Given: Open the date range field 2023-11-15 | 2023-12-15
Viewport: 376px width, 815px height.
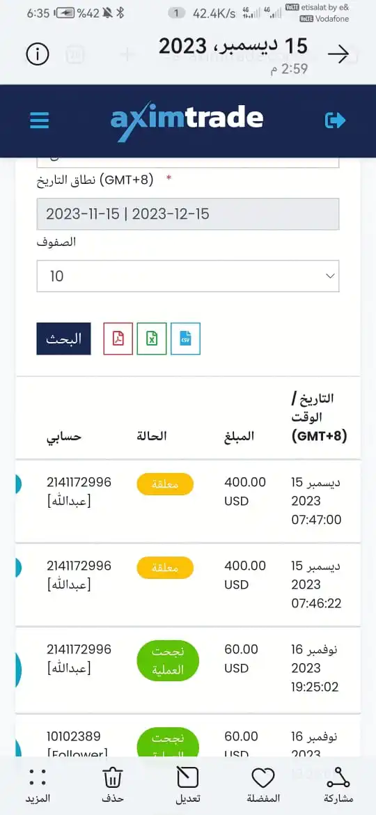Looking at the screenshot, I should pyautogui.click(x=188, y=214).
